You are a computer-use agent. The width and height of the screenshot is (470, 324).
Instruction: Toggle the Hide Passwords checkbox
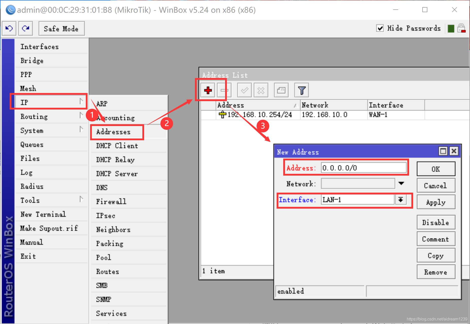[380, 28]
